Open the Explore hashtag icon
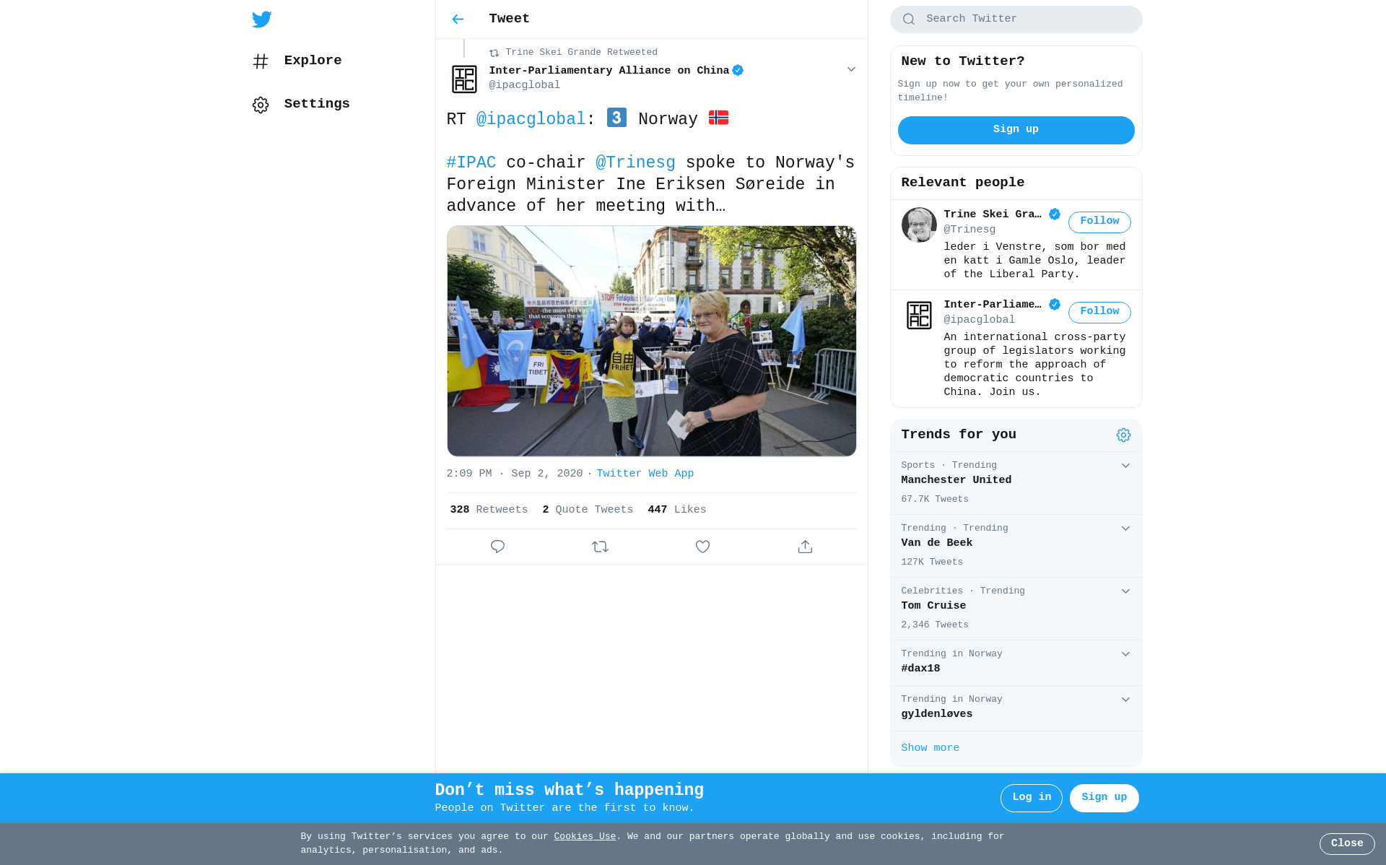The height and width of the screenshot is (865, 1386). click(x=261, y=61)
